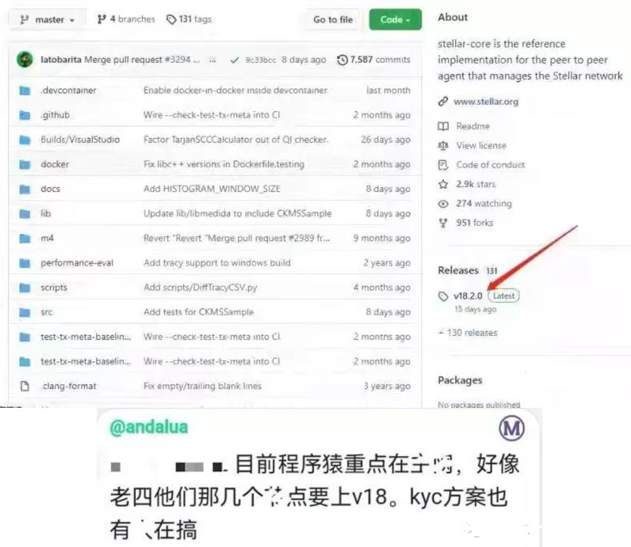Visit the www.stellar.org website link
The height and width of the screenshot is (547, 631).
[x=486, y=102]
